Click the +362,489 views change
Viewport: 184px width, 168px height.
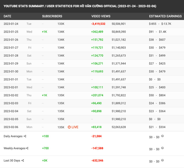click(97, 32)
